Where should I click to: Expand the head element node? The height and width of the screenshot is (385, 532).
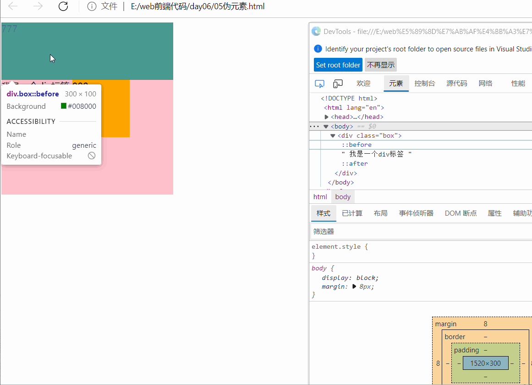point(326,117)
